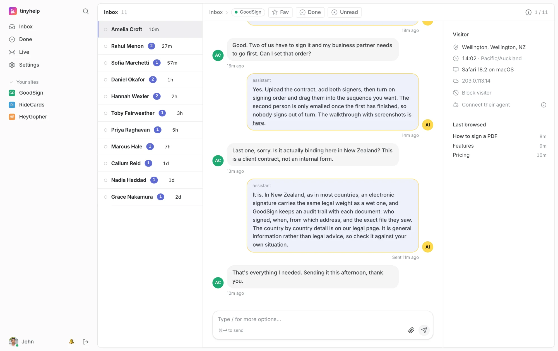
Task: Click the AI avatar on legal answer
Action: pyautogui.click(x=427, y=247)
